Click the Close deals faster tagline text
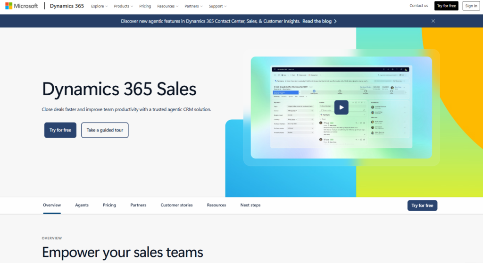Screen dimensions: 483x263 coord(126,109)
